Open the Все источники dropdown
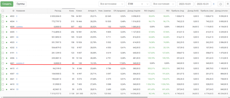 [112, 4]
